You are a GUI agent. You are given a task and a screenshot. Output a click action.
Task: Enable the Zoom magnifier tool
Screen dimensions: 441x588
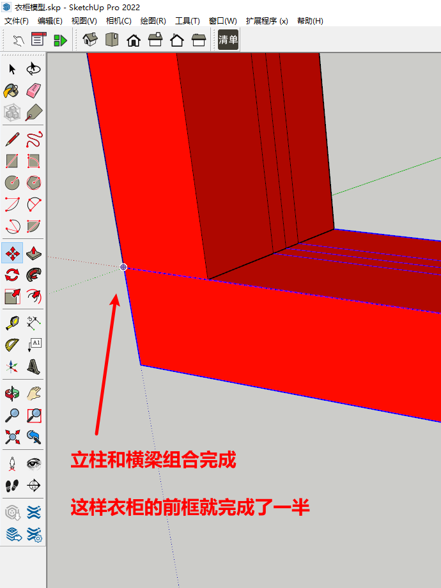[12, 415]
